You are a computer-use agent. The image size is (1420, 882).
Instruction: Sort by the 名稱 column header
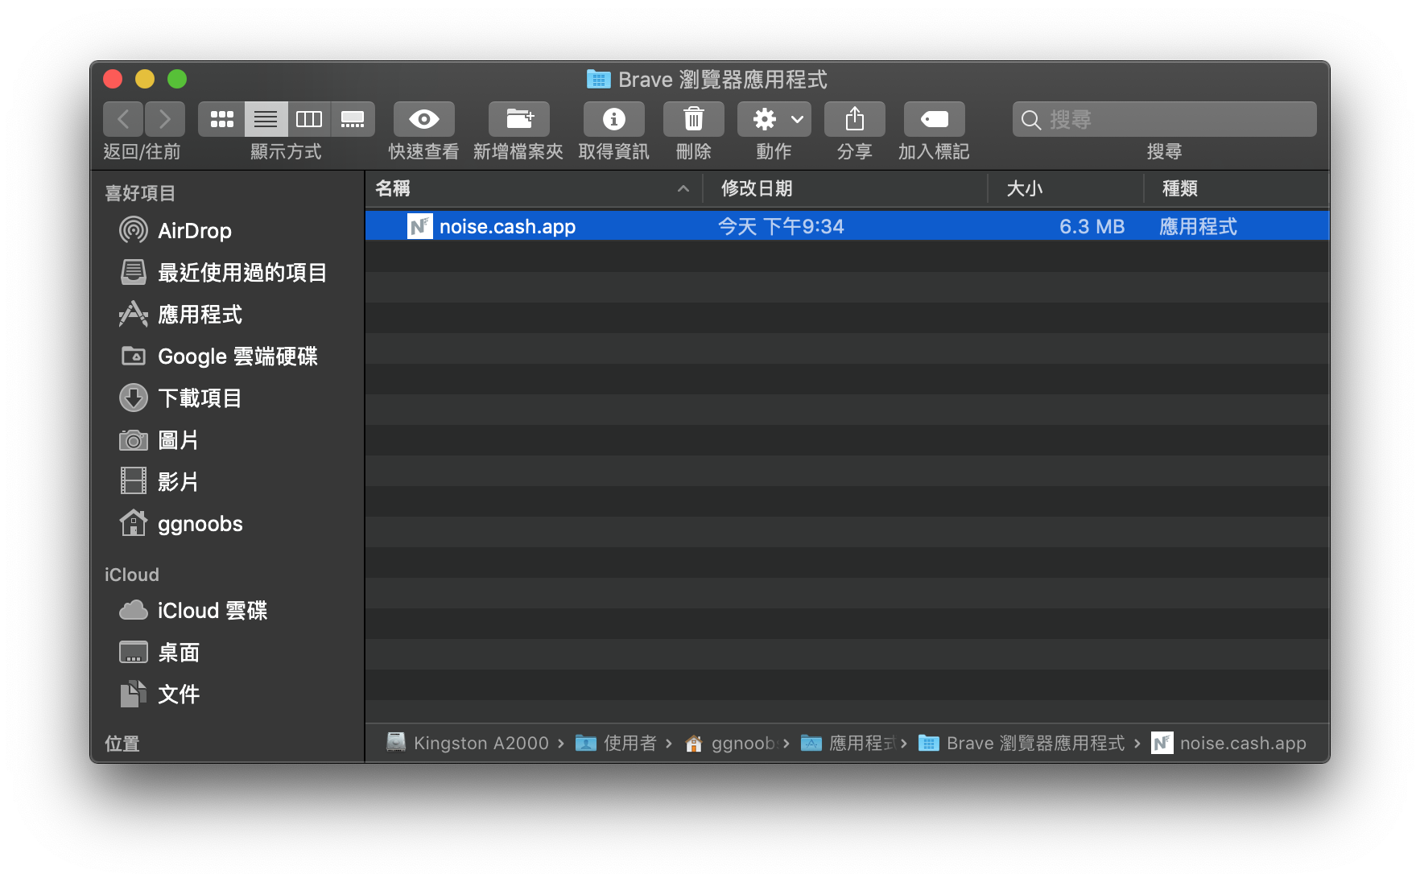click(x=534, y=188)
